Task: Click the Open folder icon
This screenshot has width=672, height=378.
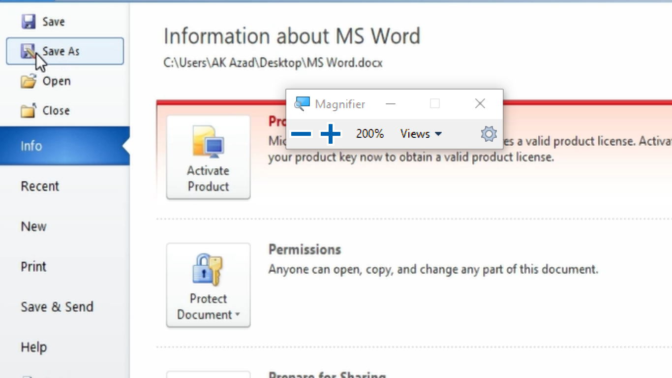Action: (x=29, y=81)
